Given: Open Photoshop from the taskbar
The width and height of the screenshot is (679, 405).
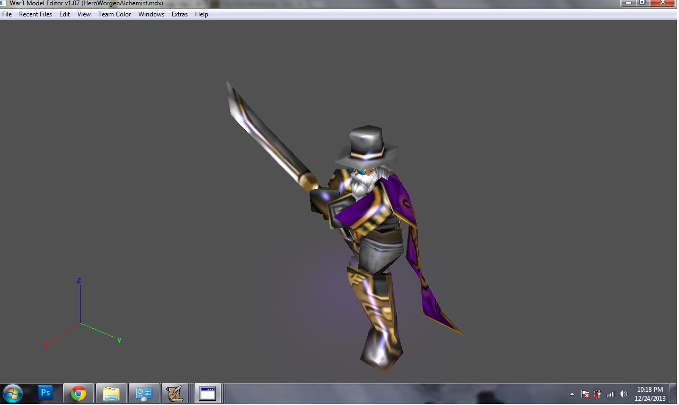Looking at the screenshot, I should tap(46, 393).
